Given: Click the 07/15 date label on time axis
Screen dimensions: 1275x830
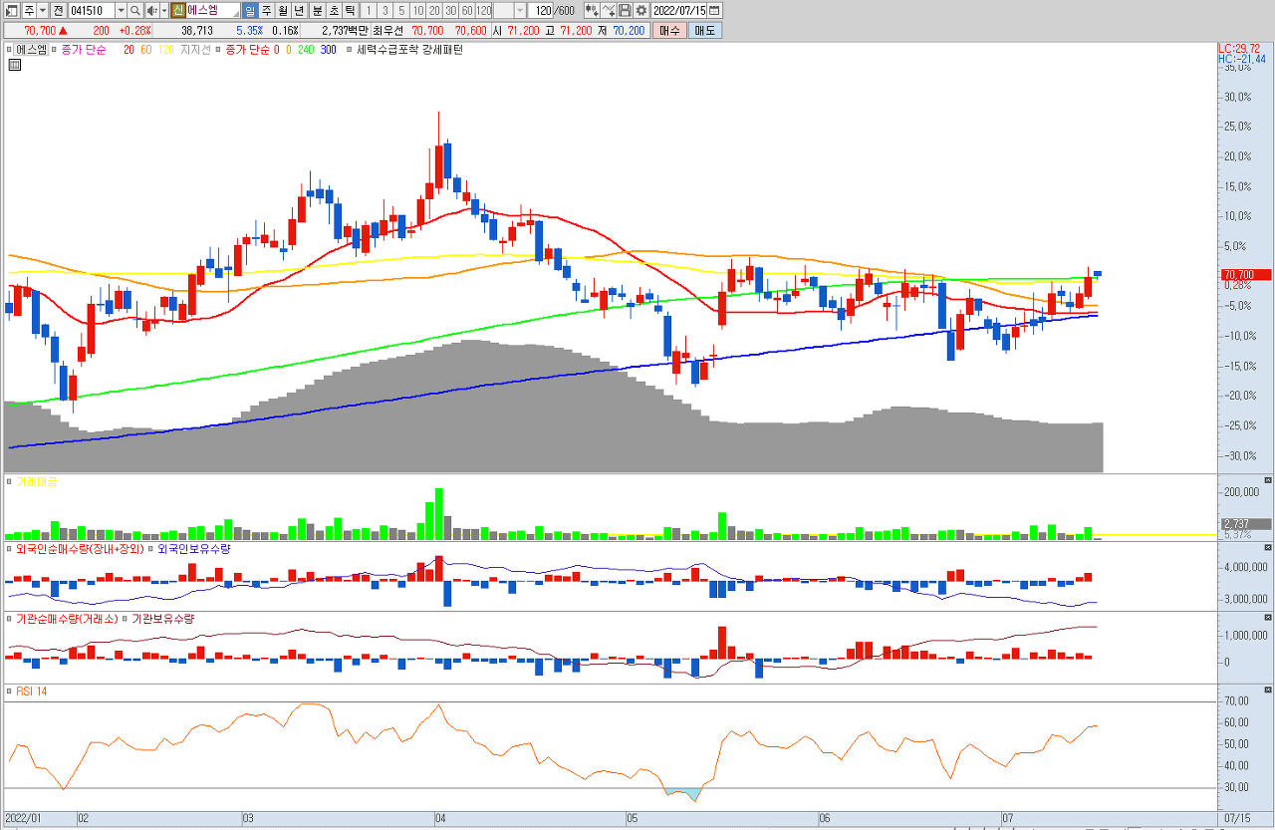Looking at the screenshot, I should (x=1235, y=818).
